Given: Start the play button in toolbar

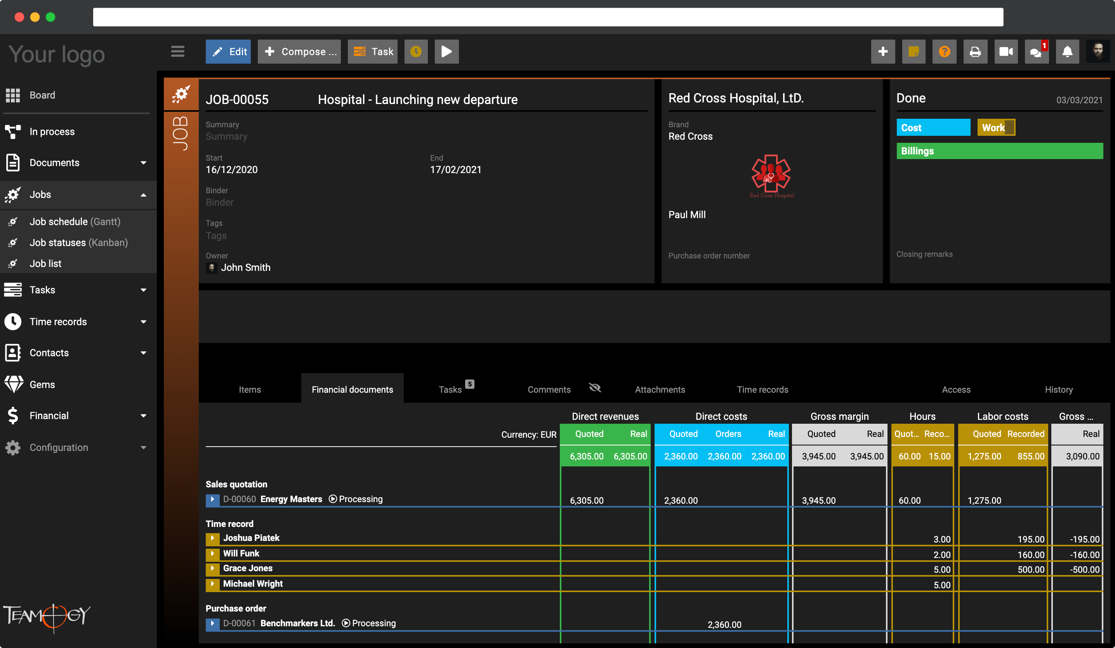Looking at the screenshot, I should pos(446,52).
